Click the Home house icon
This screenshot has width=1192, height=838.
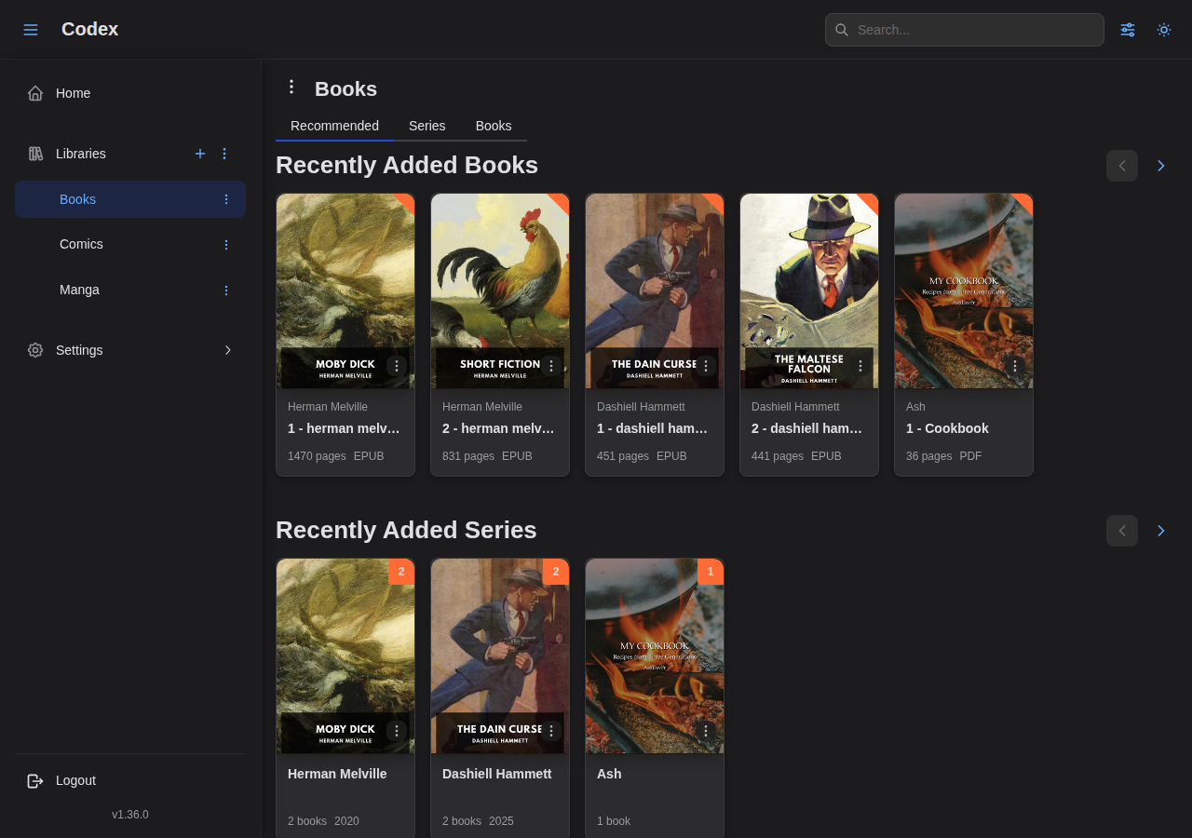tap(35, 93)
